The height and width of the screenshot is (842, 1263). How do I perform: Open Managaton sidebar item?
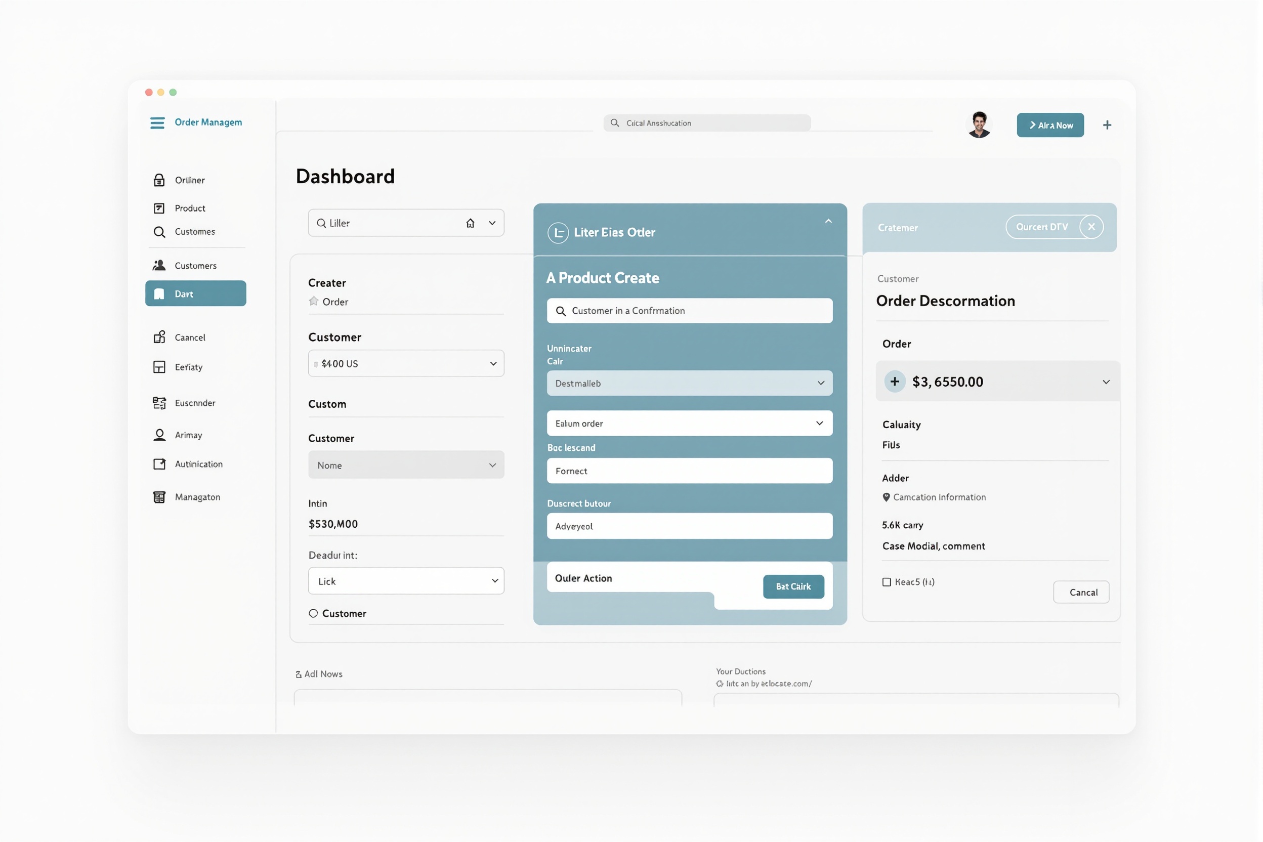coord(197,497)
